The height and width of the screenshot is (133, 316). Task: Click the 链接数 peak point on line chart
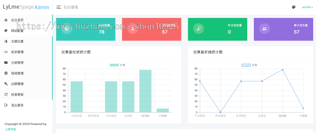(283, 70)
